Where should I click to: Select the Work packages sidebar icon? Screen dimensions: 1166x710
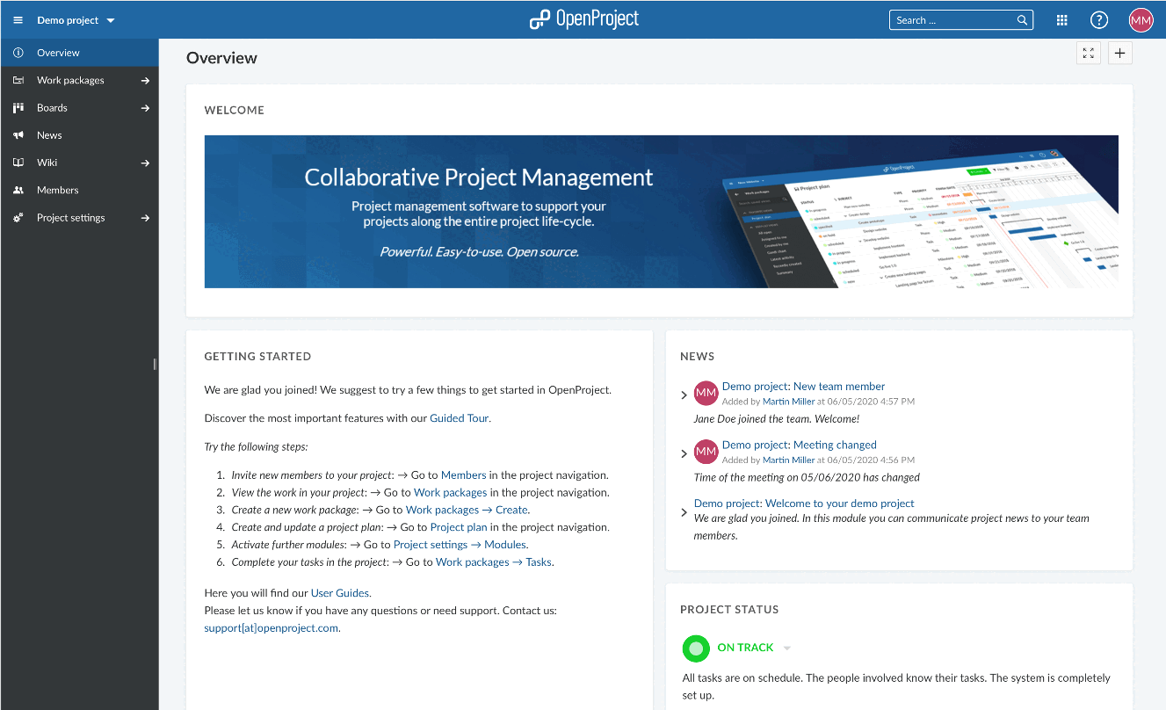18,80
